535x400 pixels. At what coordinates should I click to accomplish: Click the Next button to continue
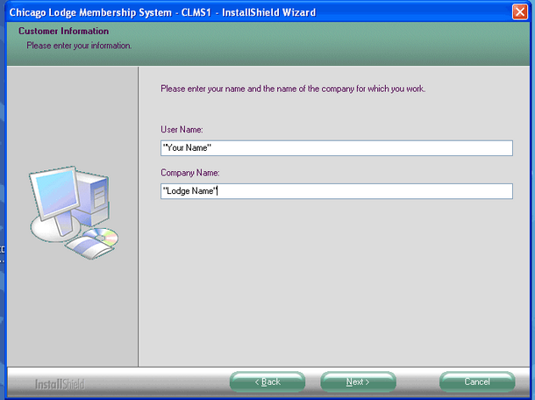pos(358,382)
